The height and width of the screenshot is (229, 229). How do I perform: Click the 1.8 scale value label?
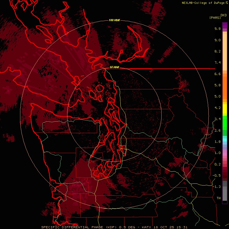[x=218, y=142]
